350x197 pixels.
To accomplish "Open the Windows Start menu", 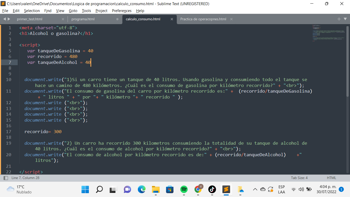I will pyautogui.click(x=85, y=190).
